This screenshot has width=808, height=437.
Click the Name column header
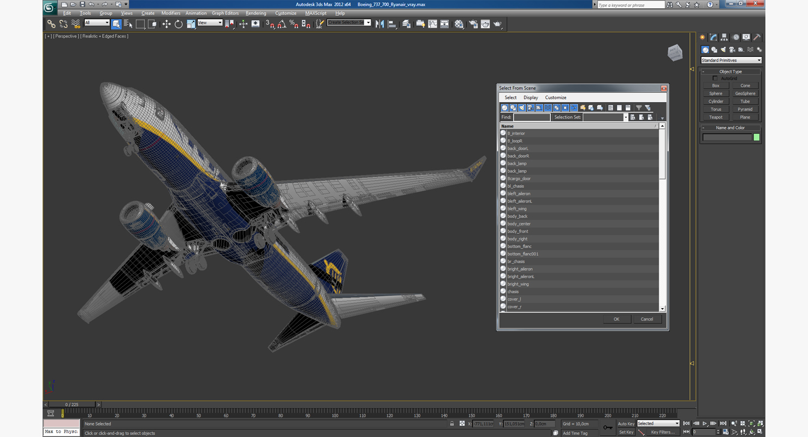579,126
